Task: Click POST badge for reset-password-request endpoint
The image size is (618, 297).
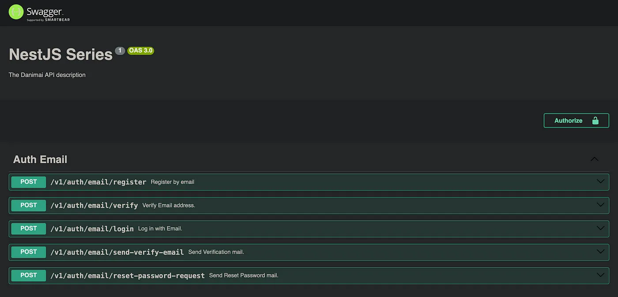Action: click(x=29, y=275)
